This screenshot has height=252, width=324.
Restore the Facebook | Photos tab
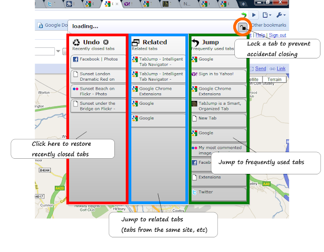(98, 61)
